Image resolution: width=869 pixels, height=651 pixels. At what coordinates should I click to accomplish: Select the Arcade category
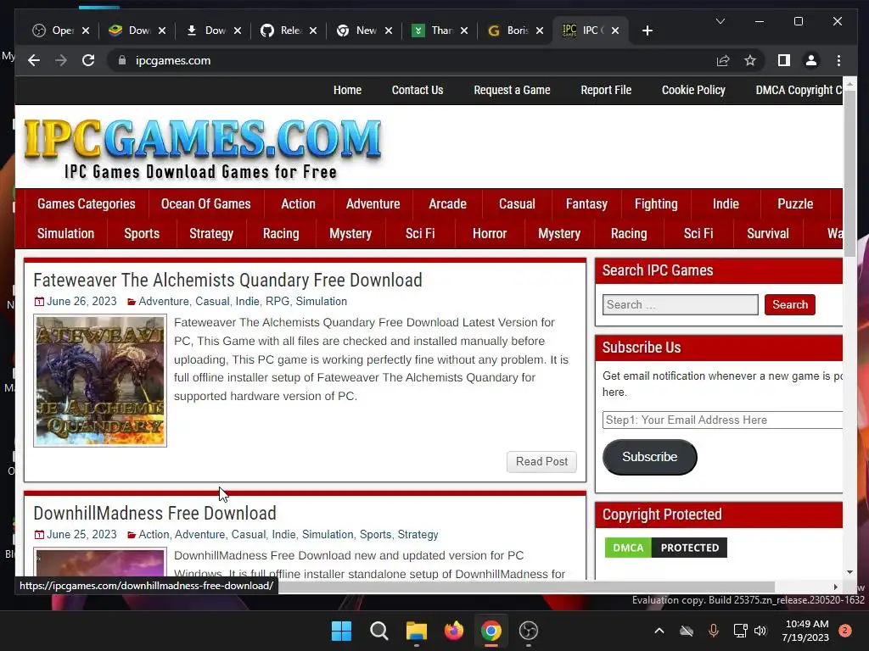447,203
